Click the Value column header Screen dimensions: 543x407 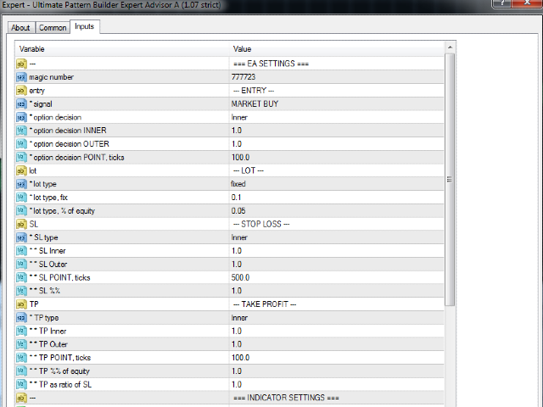coord(336,49)
